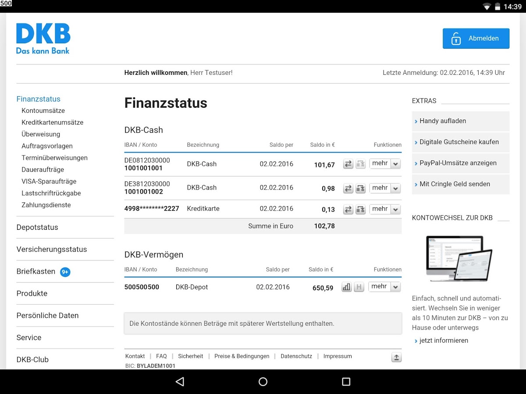Tap the Wi-Fi status icon
Image resolution: width=526 pixels, height=394 pixels.
tap(487, 7)
